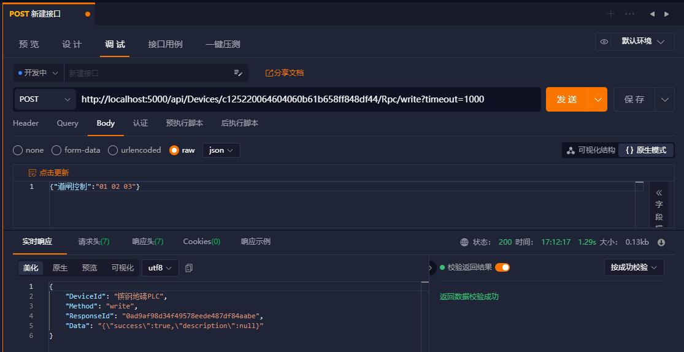
Task: Switch to 原生模式 mode
Action: coord(646,150)
